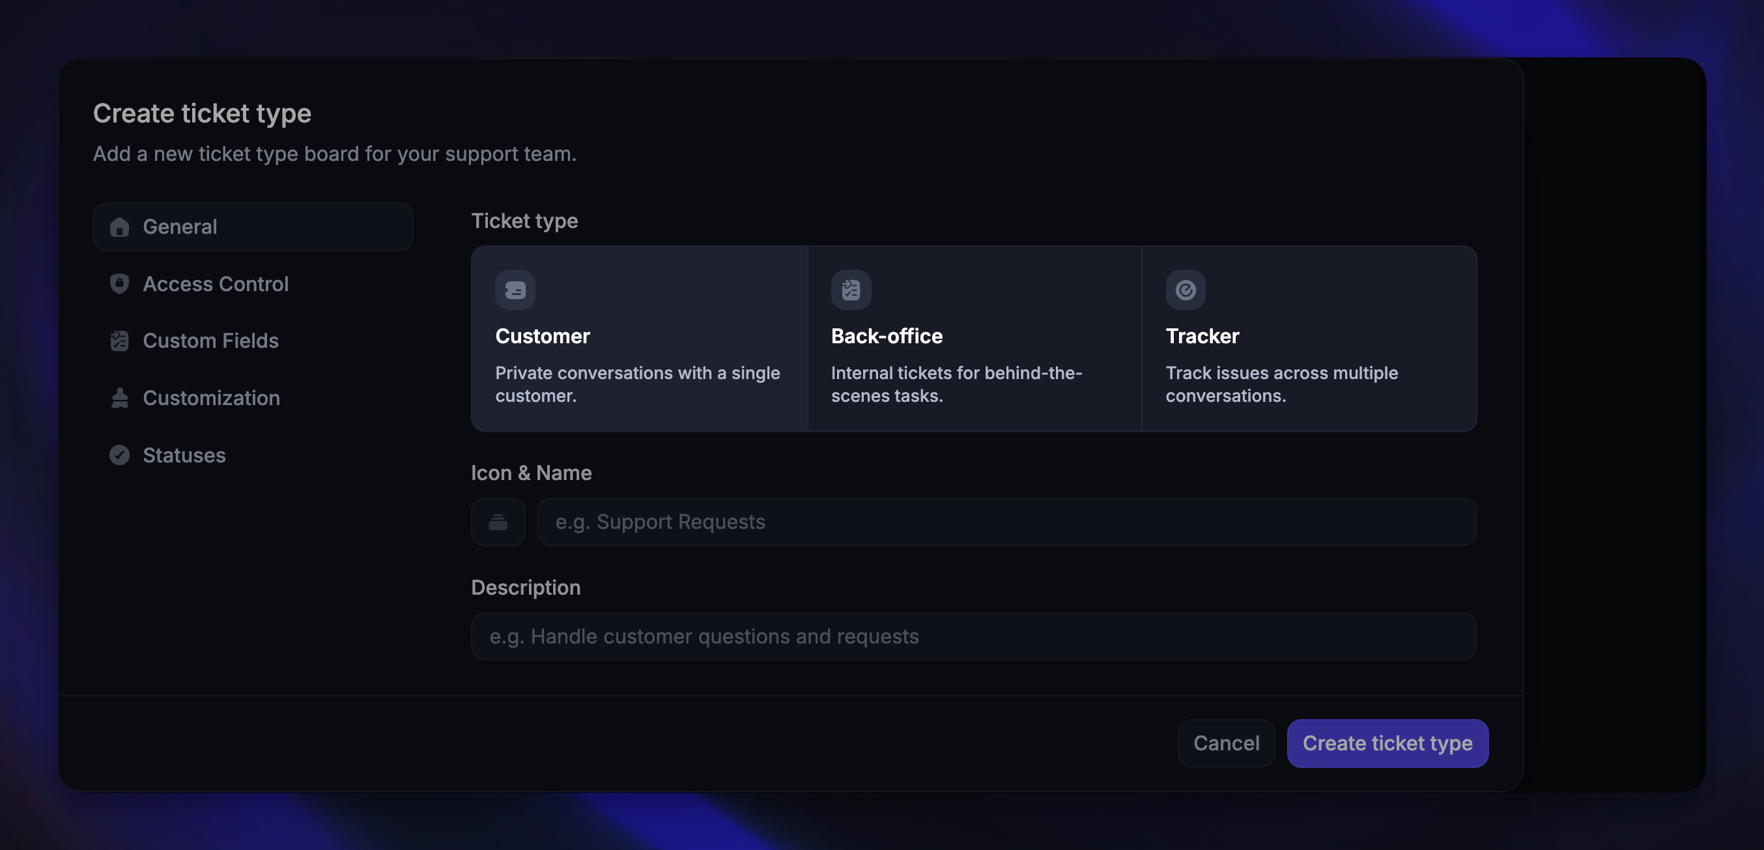Screen dimensions: 1764x850
Task: Click the Back-office ticket type icon
Action: tap(851, 289)
